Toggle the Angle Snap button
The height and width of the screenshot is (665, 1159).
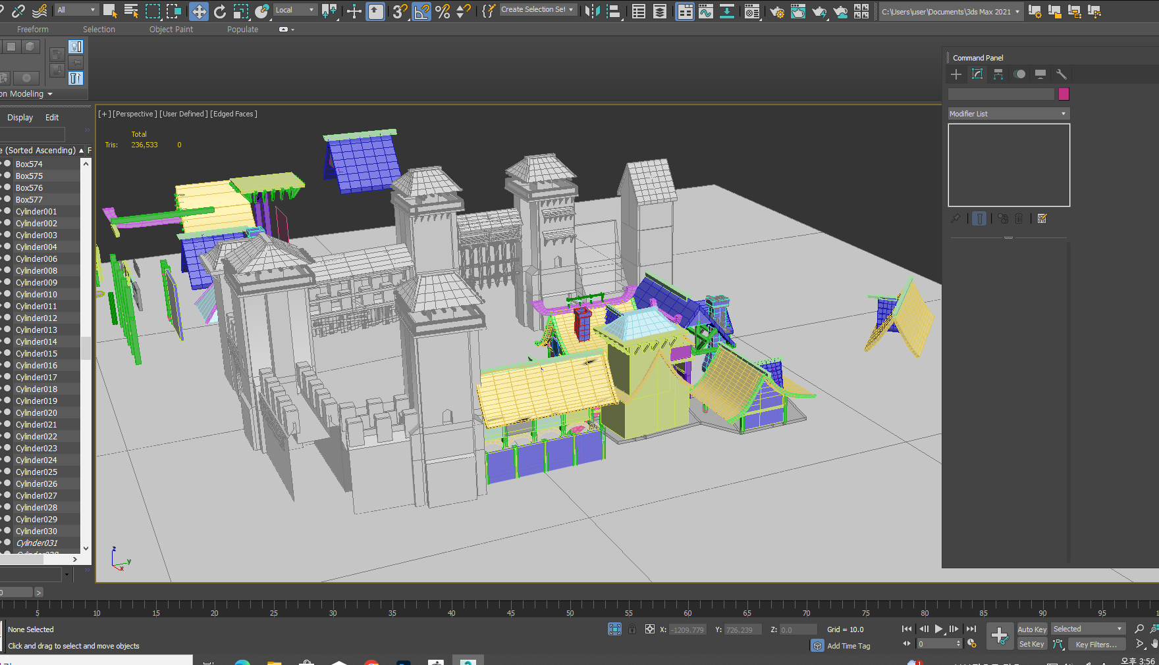point(421,11)
